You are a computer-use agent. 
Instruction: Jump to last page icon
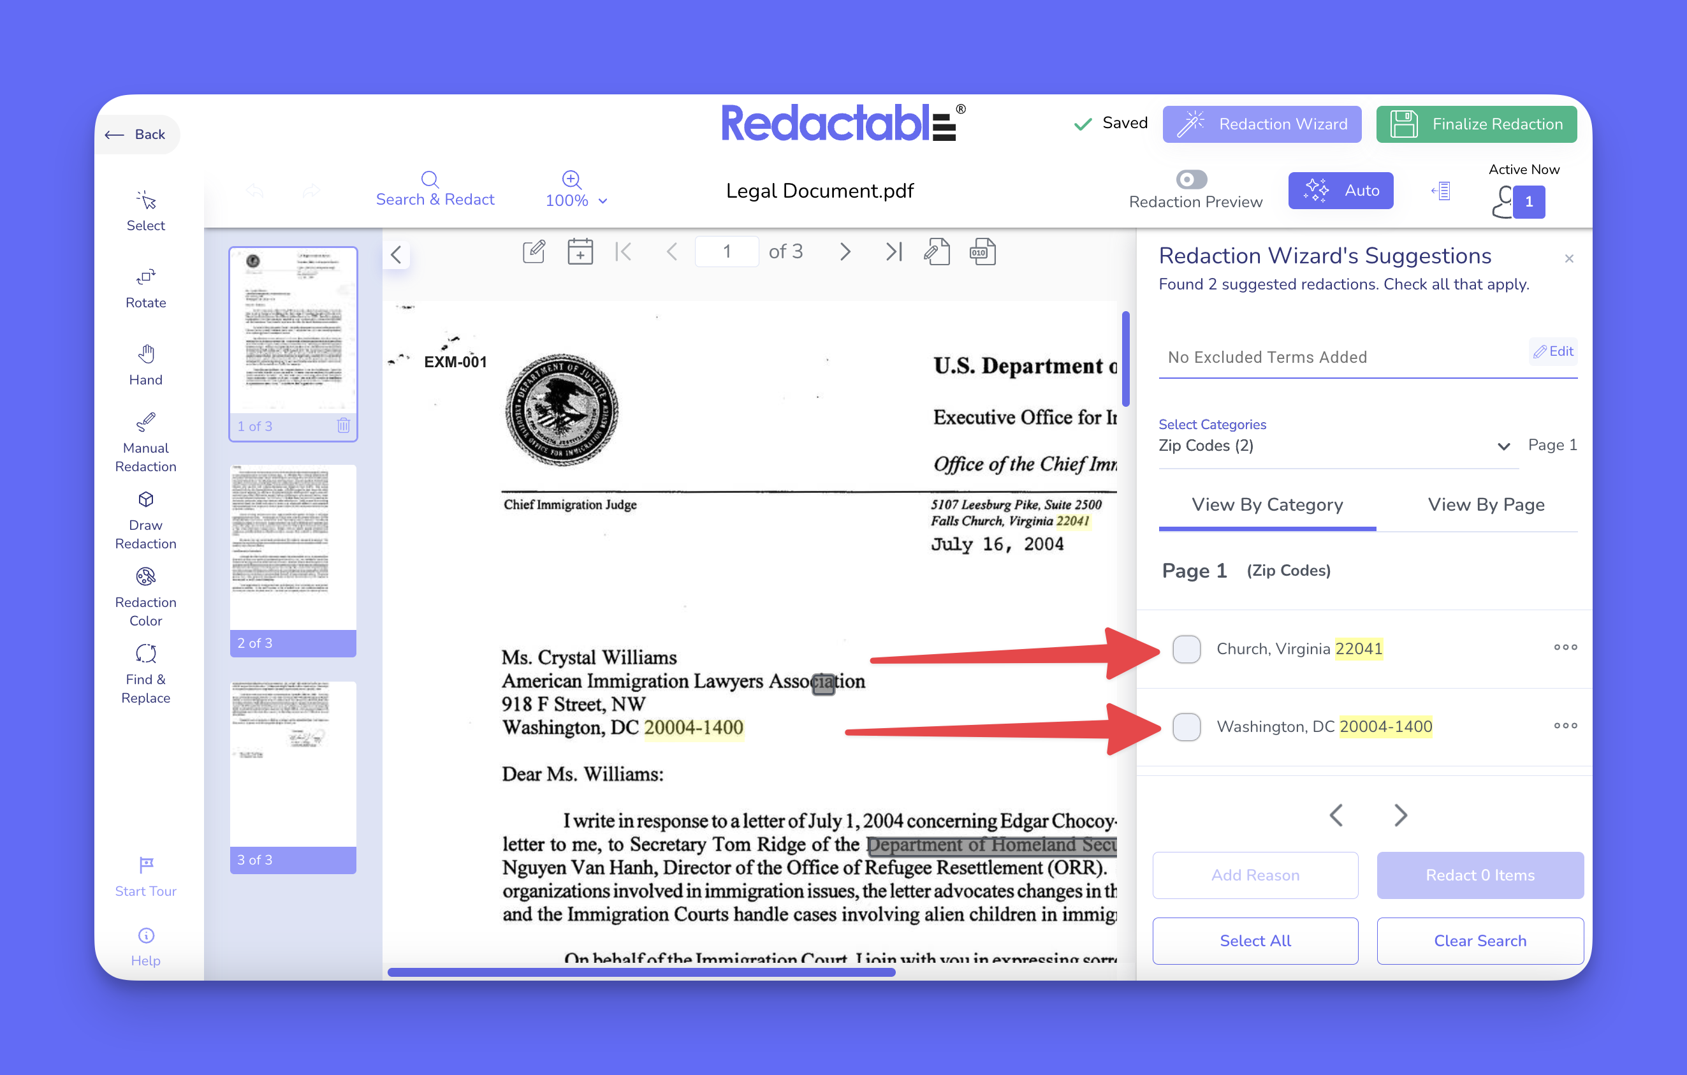coord(893,252)
